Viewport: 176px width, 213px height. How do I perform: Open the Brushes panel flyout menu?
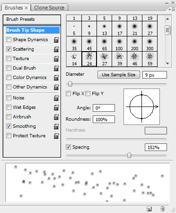click(172, 9)
